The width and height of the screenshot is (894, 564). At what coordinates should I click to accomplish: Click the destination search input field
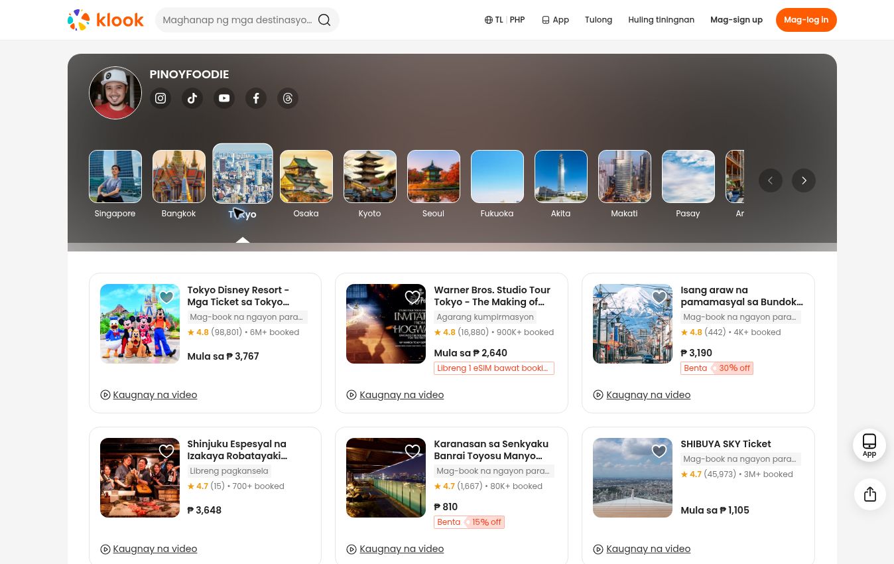click(237, 20)
